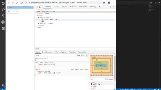161x90 pixels.
Task: Open changes icon in VS Code title area
Action: (151, 2)
